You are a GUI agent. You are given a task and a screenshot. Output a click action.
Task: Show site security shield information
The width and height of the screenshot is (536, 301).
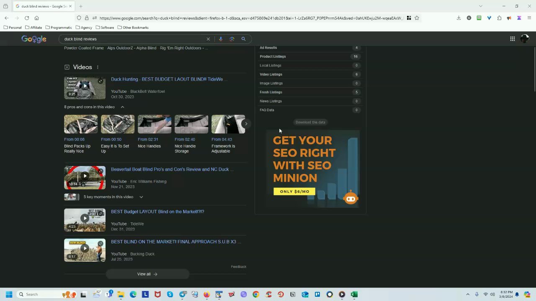(79, 18)
